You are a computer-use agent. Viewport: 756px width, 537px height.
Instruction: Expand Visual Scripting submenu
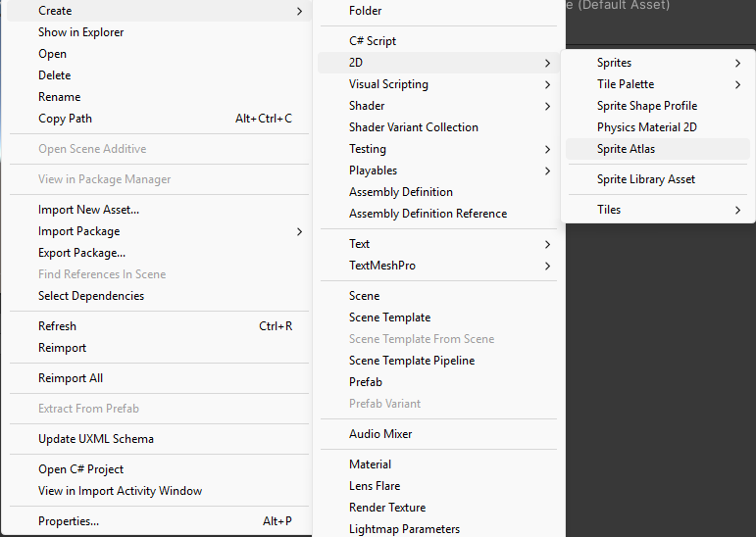[x=438, y=84]
